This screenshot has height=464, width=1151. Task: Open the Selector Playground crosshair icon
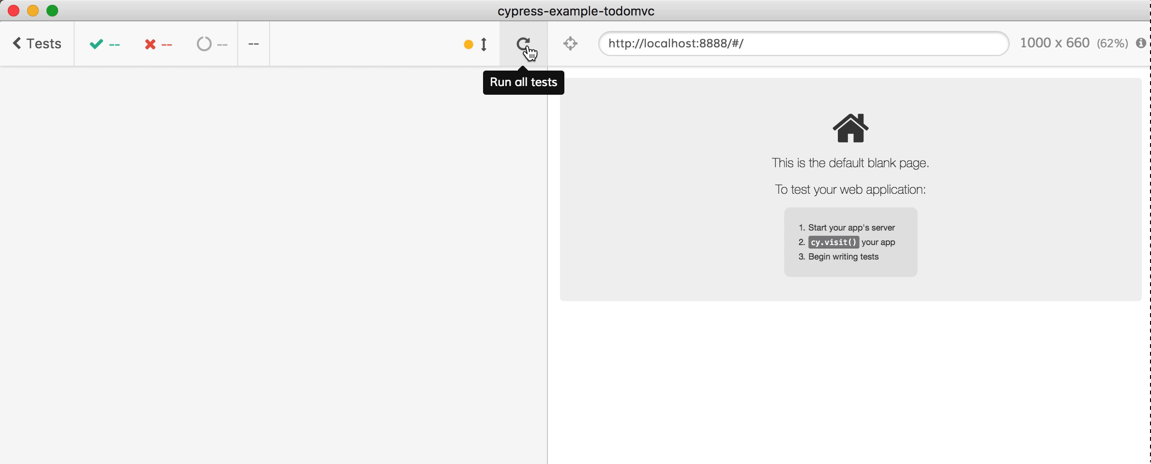click(570, 43)
